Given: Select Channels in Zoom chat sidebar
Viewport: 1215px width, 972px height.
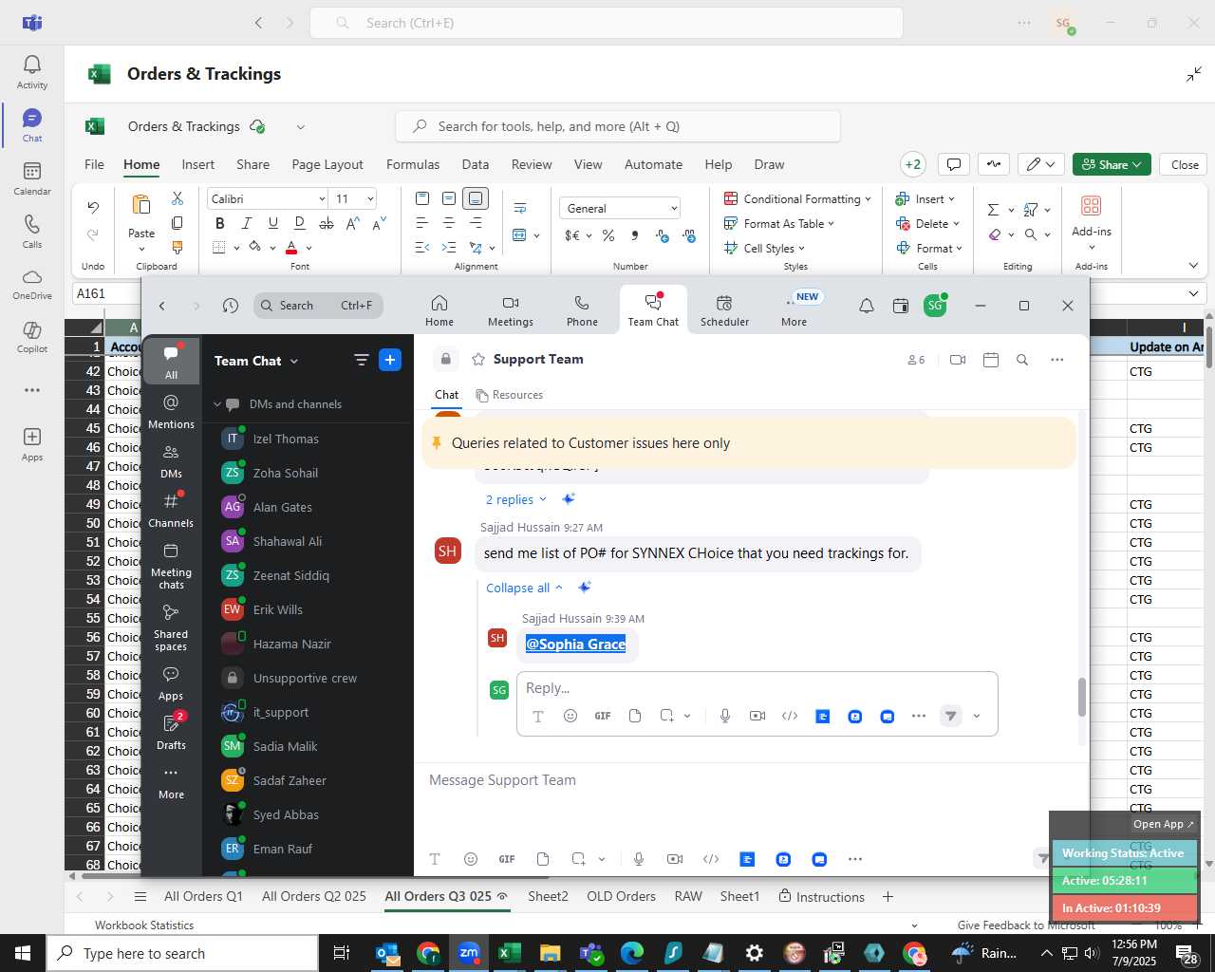Looking at the screenshot, I should 171,510.
